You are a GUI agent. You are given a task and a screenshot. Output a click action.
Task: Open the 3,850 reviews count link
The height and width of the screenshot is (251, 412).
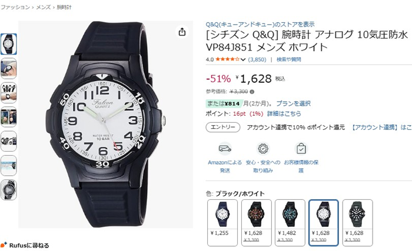click(257, 59)
